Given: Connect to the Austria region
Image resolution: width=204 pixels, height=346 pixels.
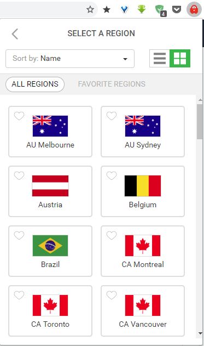Looking at the screenshot, I should [50, 191].
